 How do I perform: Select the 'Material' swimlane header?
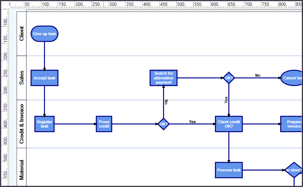click(x=21, y=167)
